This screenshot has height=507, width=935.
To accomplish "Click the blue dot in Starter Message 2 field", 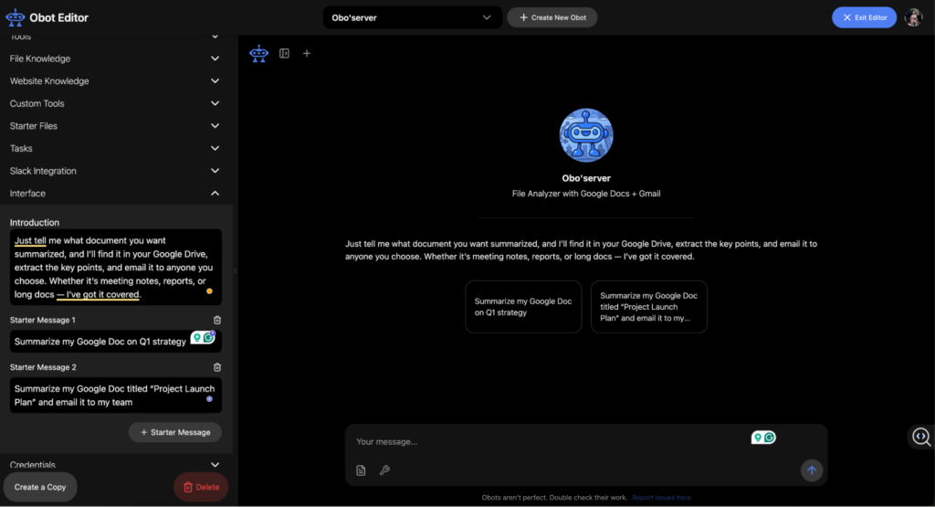I will [209, 399].
